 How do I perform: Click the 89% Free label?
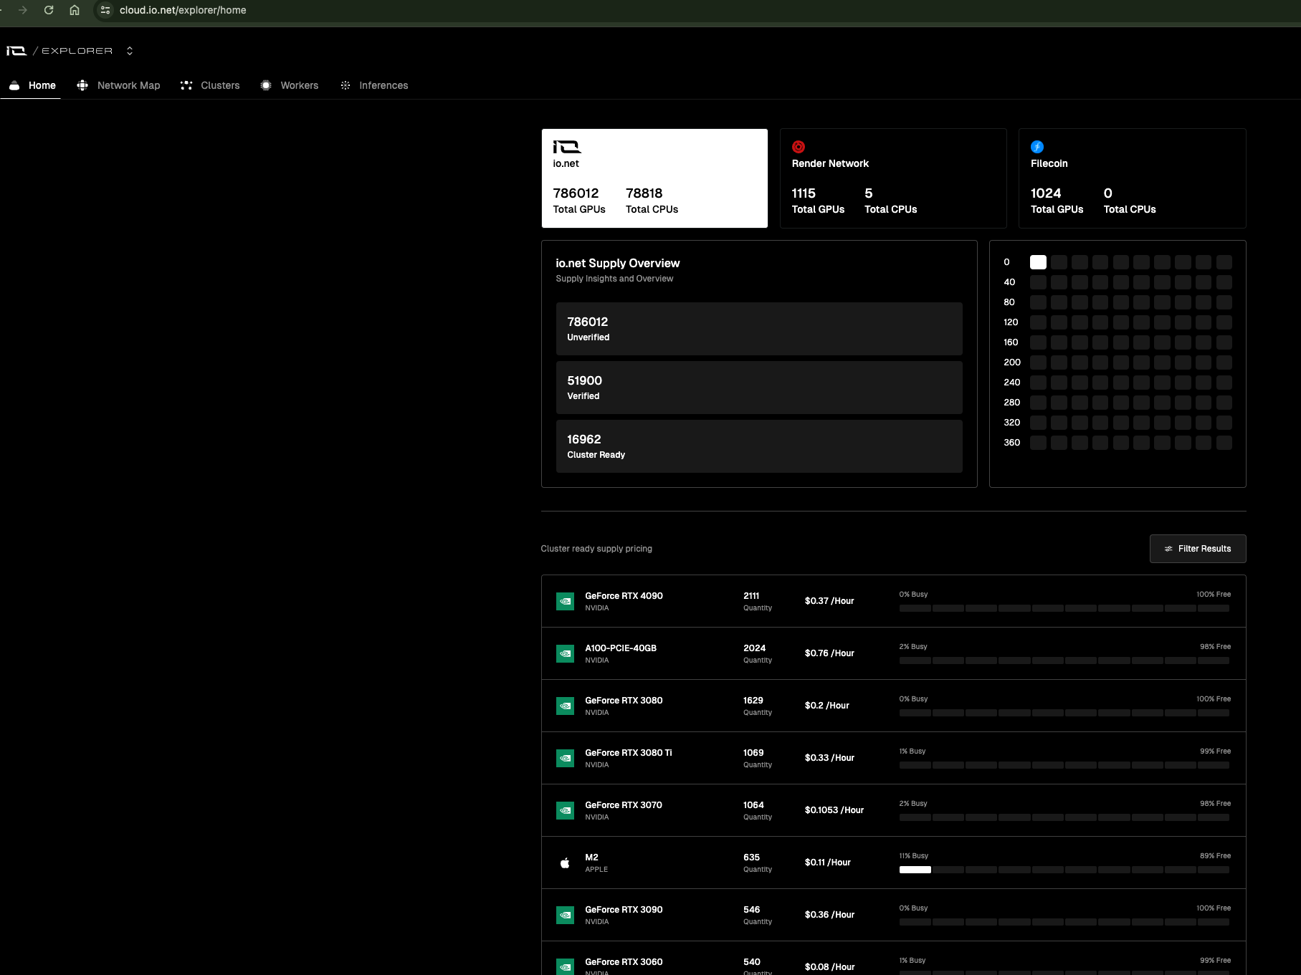(x=1216, y=856)
